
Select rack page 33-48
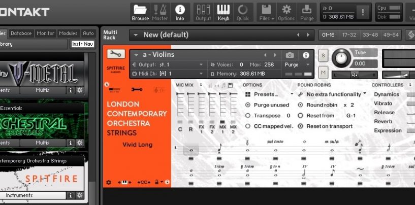tap(370, 35)
